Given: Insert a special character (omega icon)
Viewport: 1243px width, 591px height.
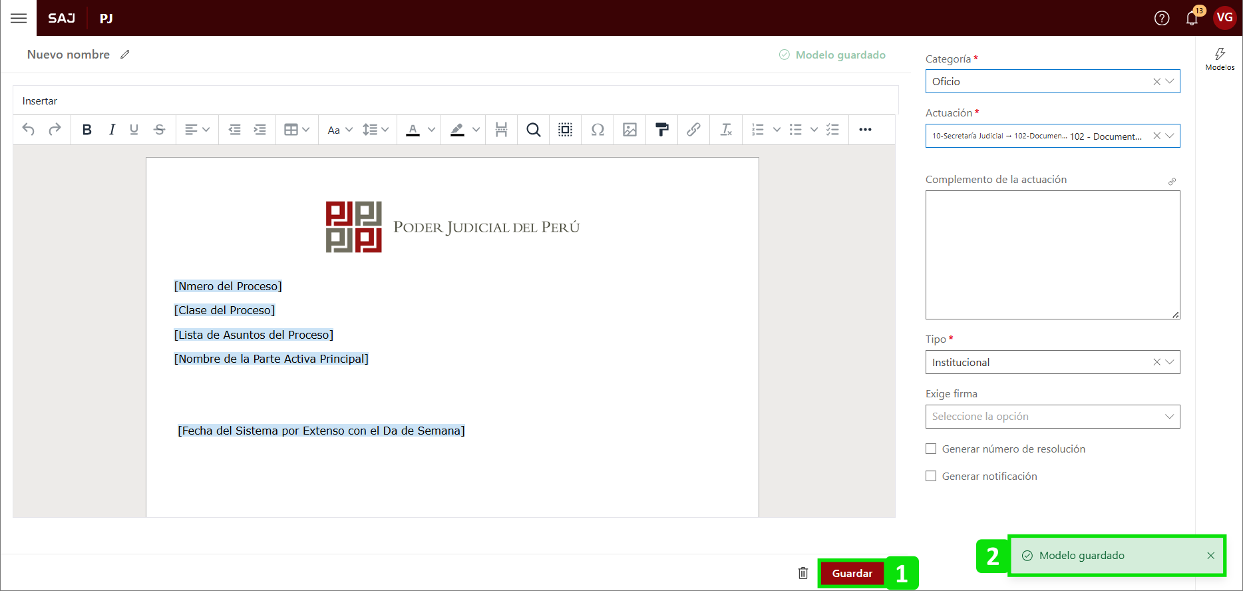Looking at the screenshot, I should 598,130.
